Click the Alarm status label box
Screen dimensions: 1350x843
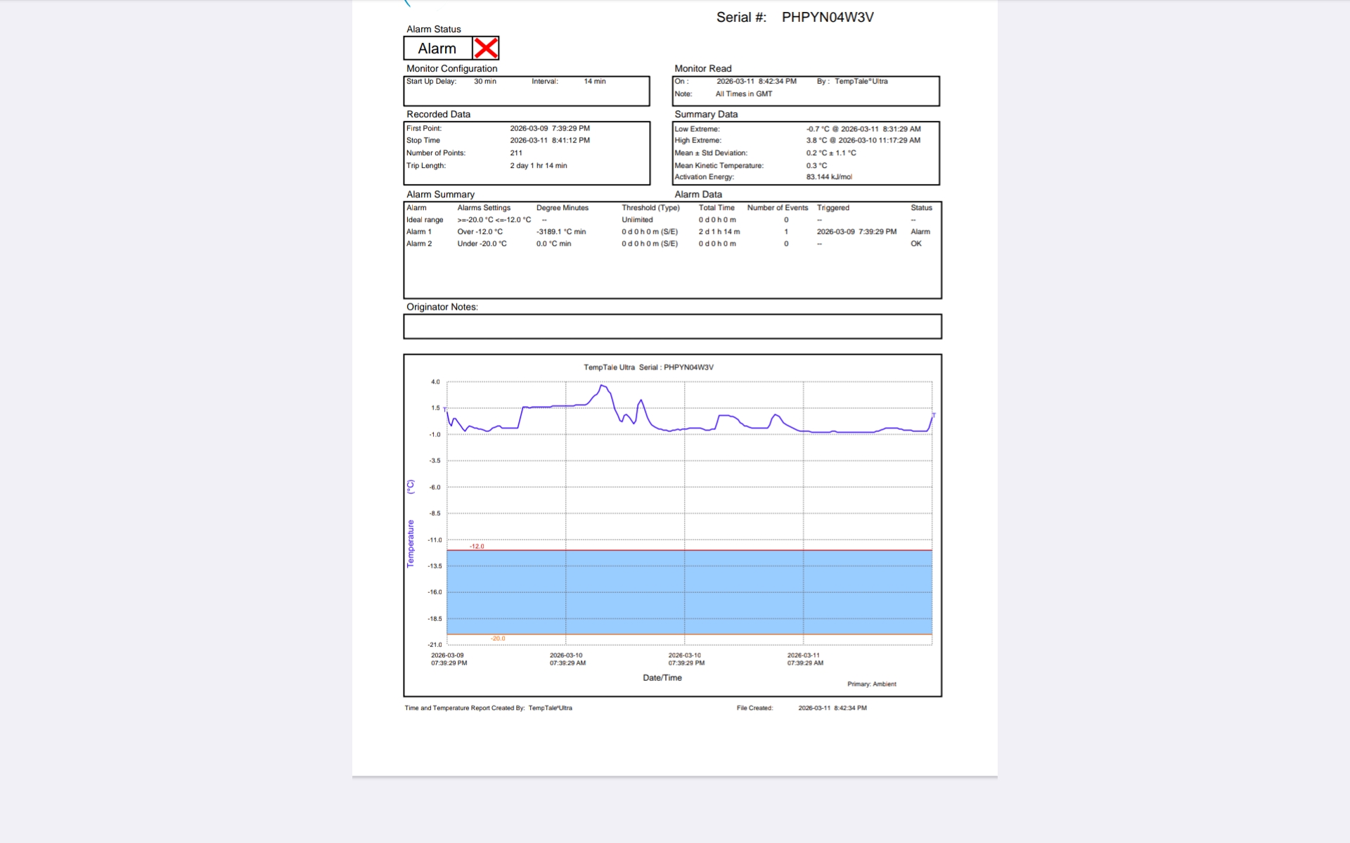tap(437, 48)
